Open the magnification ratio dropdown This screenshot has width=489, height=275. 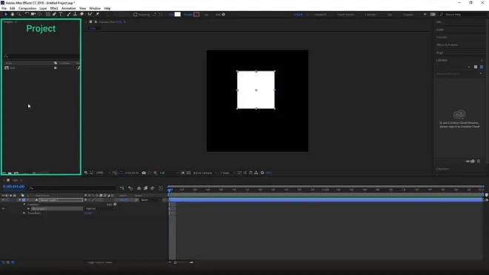[x=103, y=173]
